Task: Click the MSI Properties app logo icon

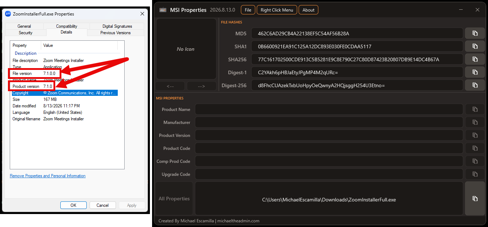Action: pyautogui.click(x=163, y=10)
